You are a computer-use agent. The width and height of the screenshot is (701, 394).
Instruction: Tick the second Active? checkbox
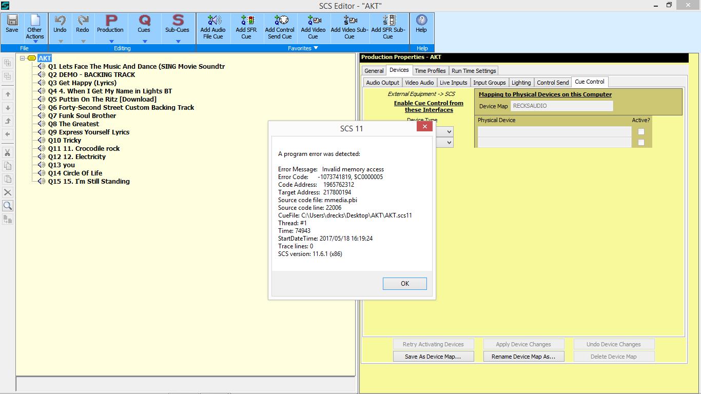pos(641,143)
